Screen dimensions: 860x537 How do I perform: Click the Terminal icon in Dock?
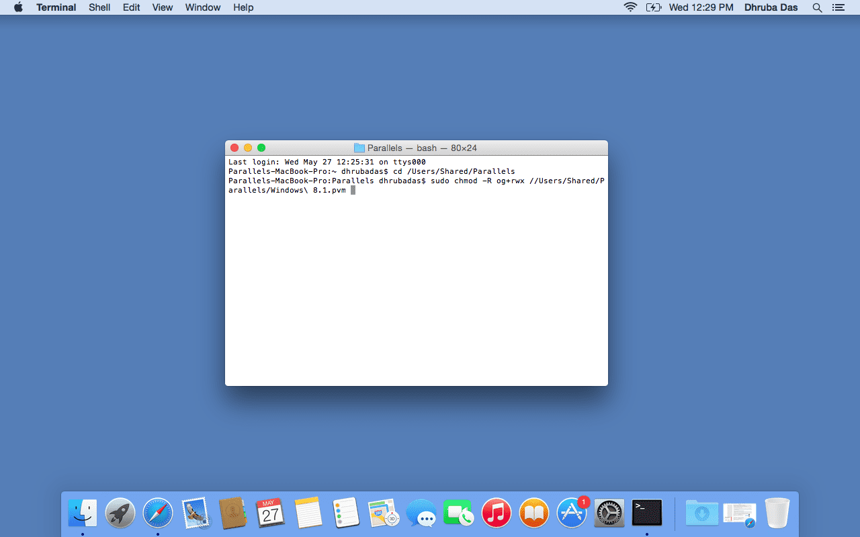[647, 514]
